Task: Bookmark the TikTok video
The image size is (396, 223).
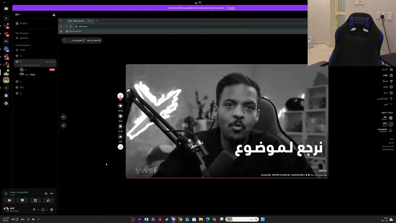Action: (120, 126)
